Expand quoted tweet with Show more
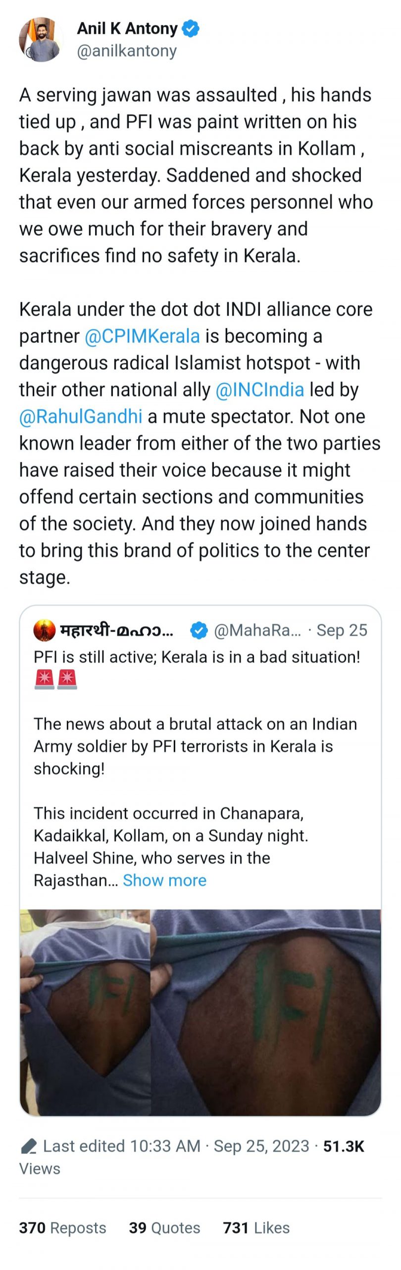The height and width of the screenshot is (1270, 401). (x=164, y=880)
